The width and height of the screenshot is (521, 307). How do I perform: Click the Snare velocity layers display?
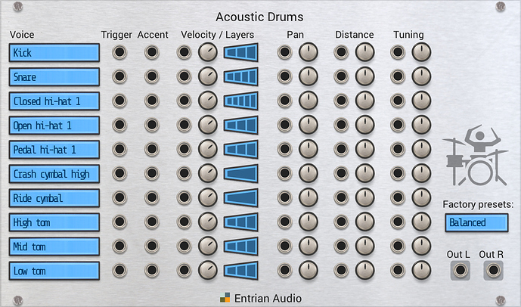241,76
